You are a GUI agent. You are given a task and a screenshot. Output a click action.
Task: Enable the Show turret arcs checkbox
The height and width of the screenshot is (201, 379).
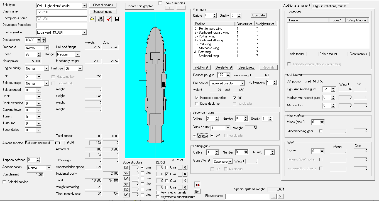pyautogui.click(x=160, y=3)
